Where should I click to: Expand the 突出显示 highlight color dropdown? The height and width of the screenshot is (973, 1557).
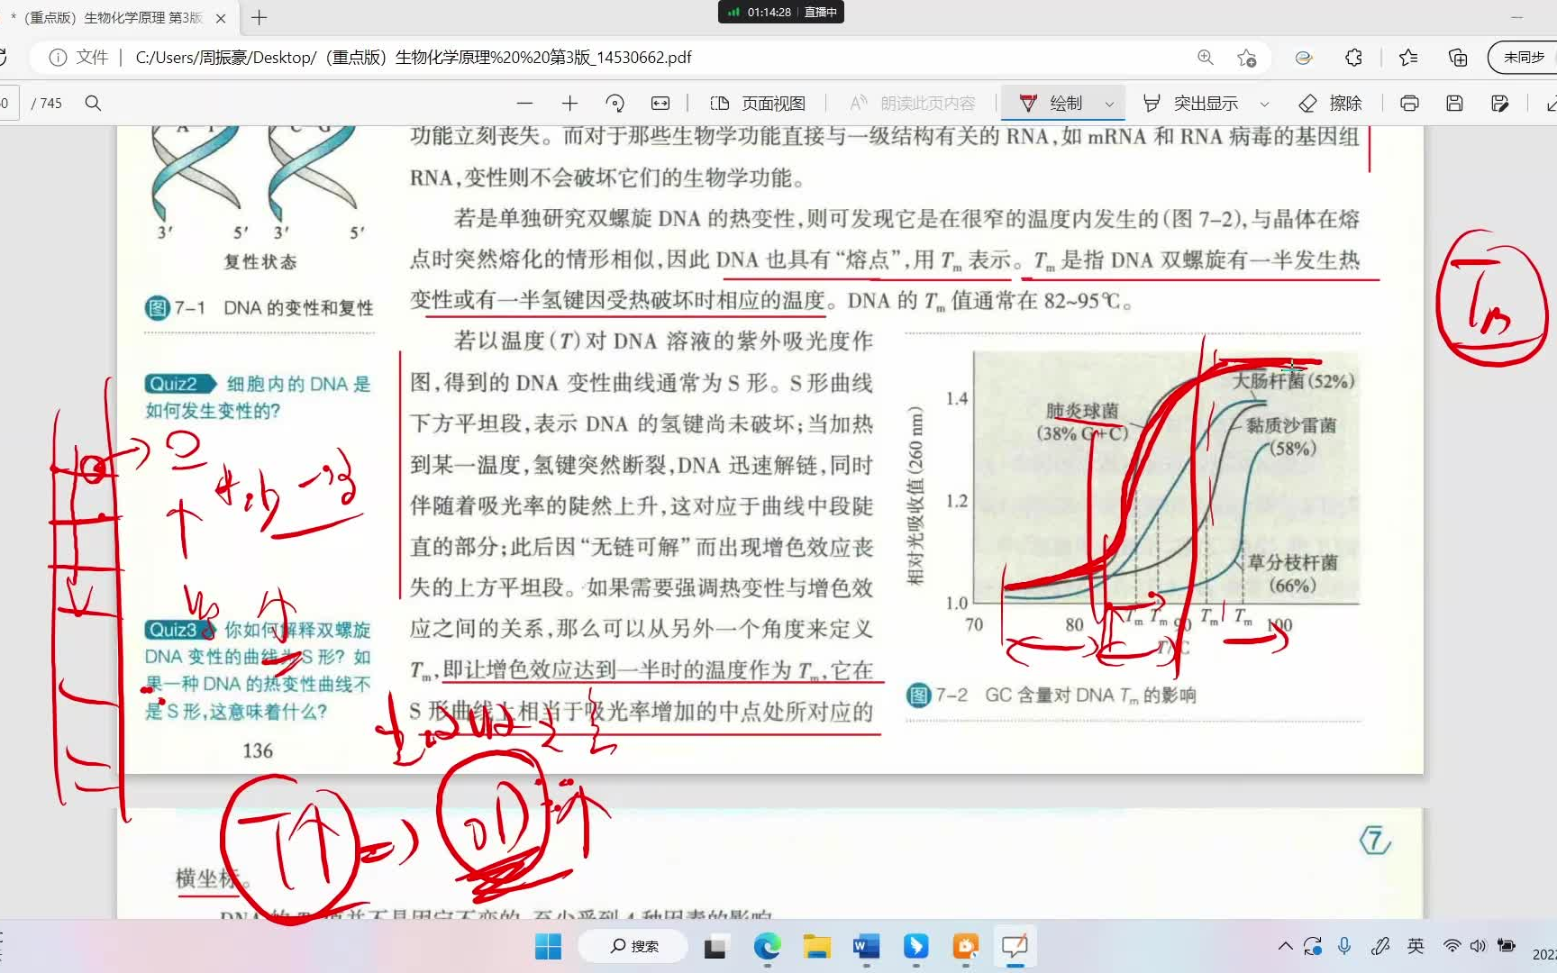tap(1264, 104)
